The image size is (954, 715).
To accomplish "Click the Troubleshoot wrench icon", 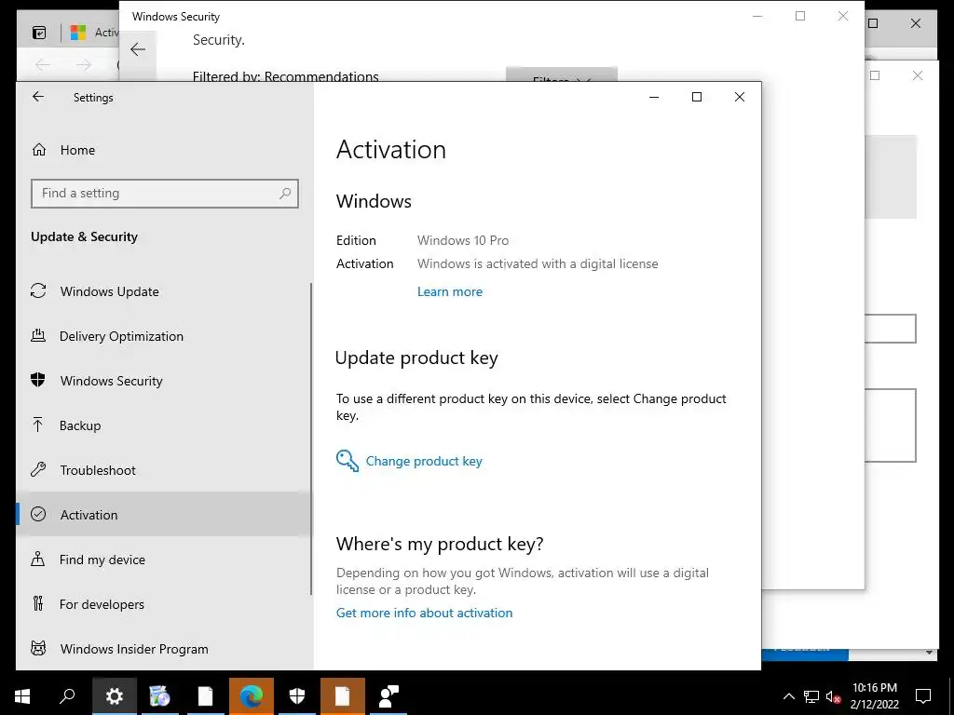I will 37,469.
